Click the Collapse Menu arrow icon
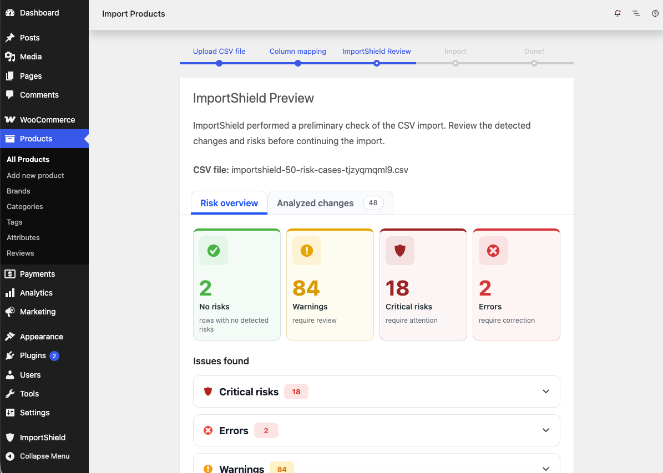This screenshot has width=663, height=473. click(x=10, y=456)
